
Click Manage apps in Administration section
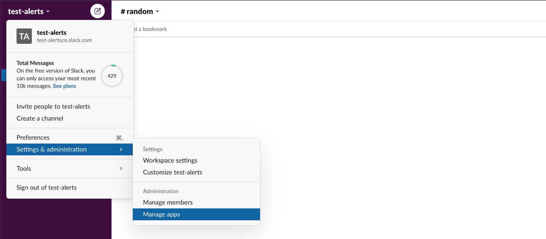(x=161, y=214)
